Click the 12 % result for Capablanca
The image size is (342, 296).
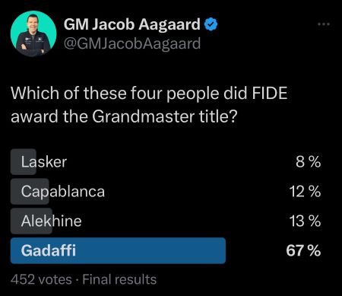305,192
